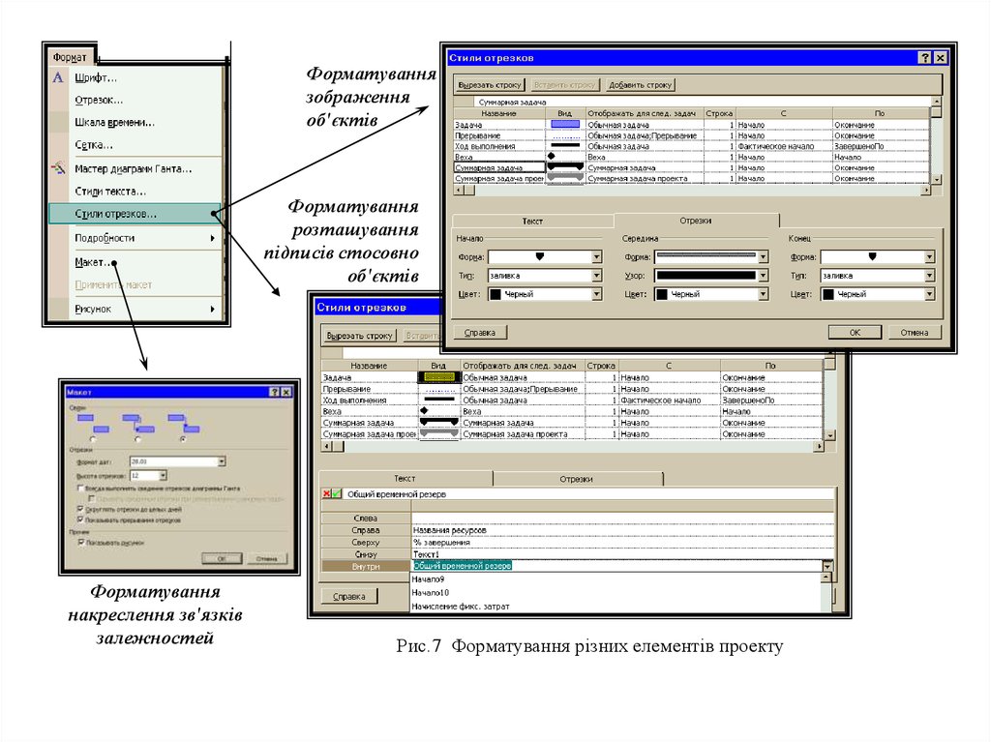Click the question mark help button in Макет dialog
This screenshot has width=991, height=742.
coord(274,392)
